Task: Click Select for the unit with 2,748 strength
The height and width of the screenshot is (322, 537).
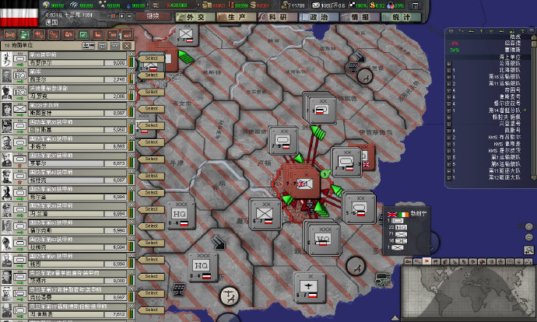Action: [x=152, y=75]
